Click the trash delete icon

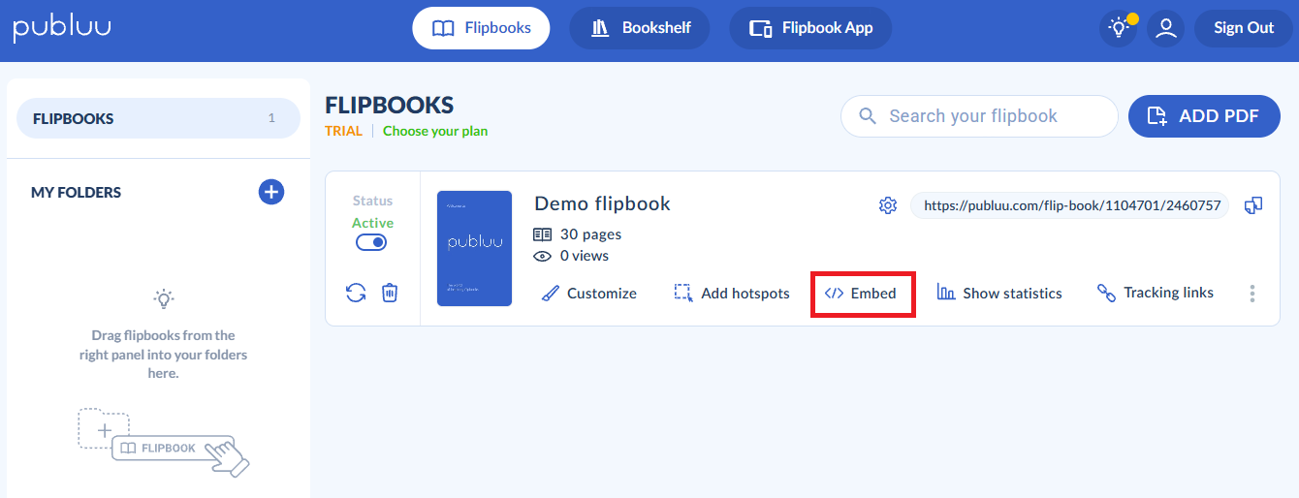[x=390, y=293]
